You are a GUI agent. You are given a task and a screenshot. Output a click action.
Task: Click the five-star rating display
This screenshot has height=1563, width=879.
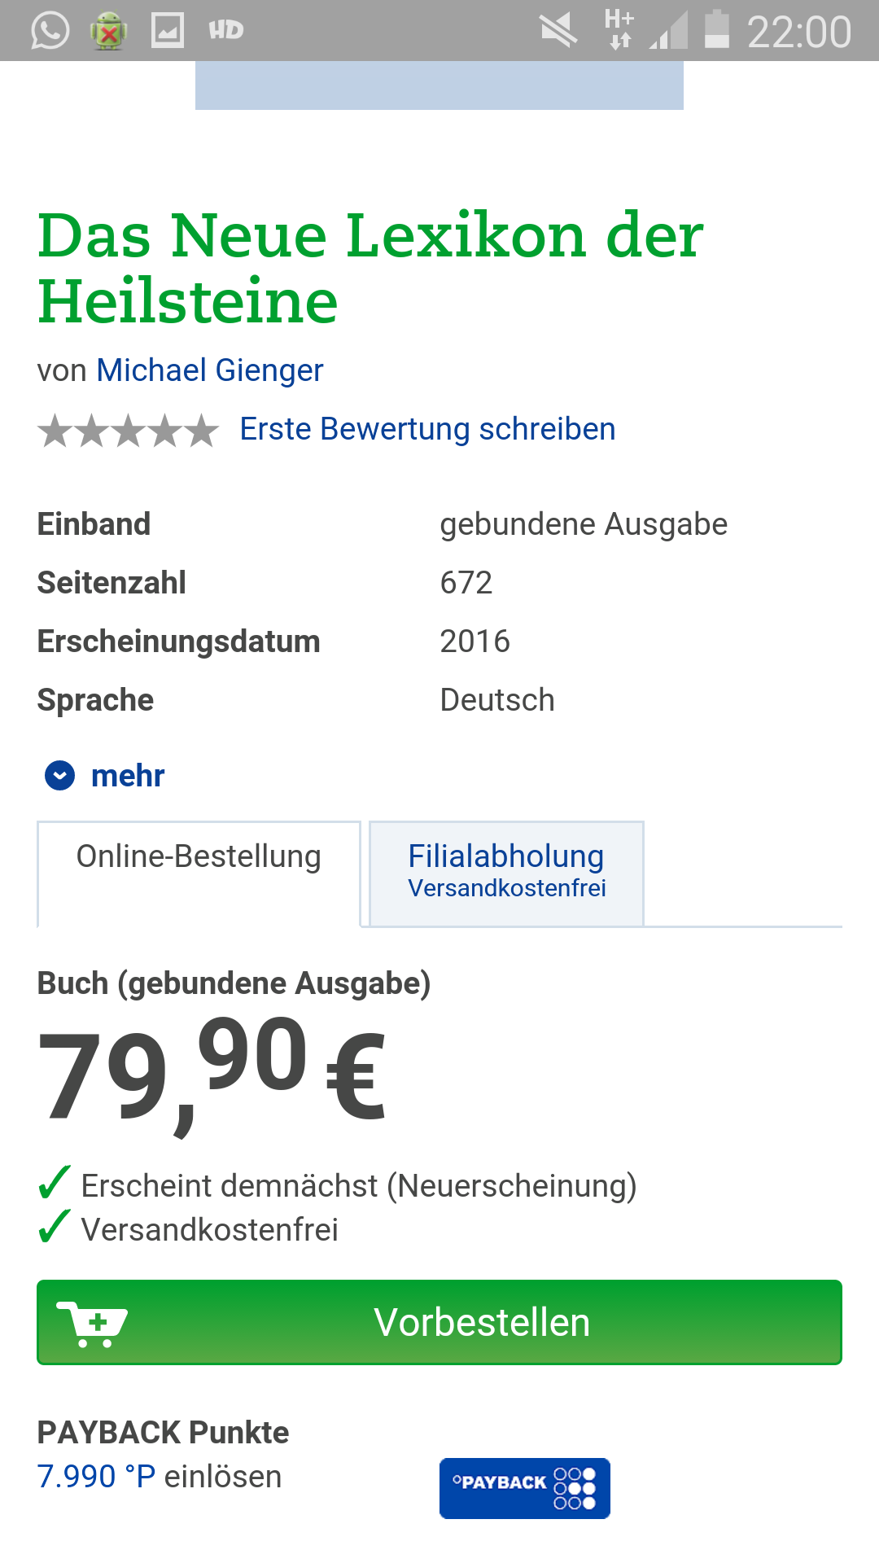[129, 431]
